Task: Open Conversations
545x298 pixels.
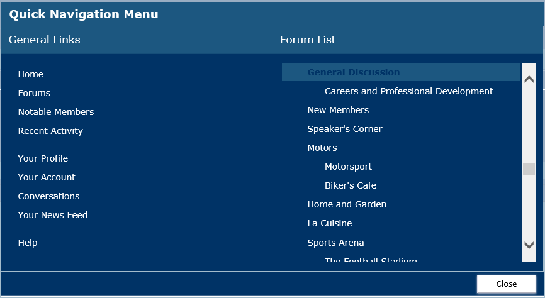Action: pyautogui.click(x=48, y=196)
